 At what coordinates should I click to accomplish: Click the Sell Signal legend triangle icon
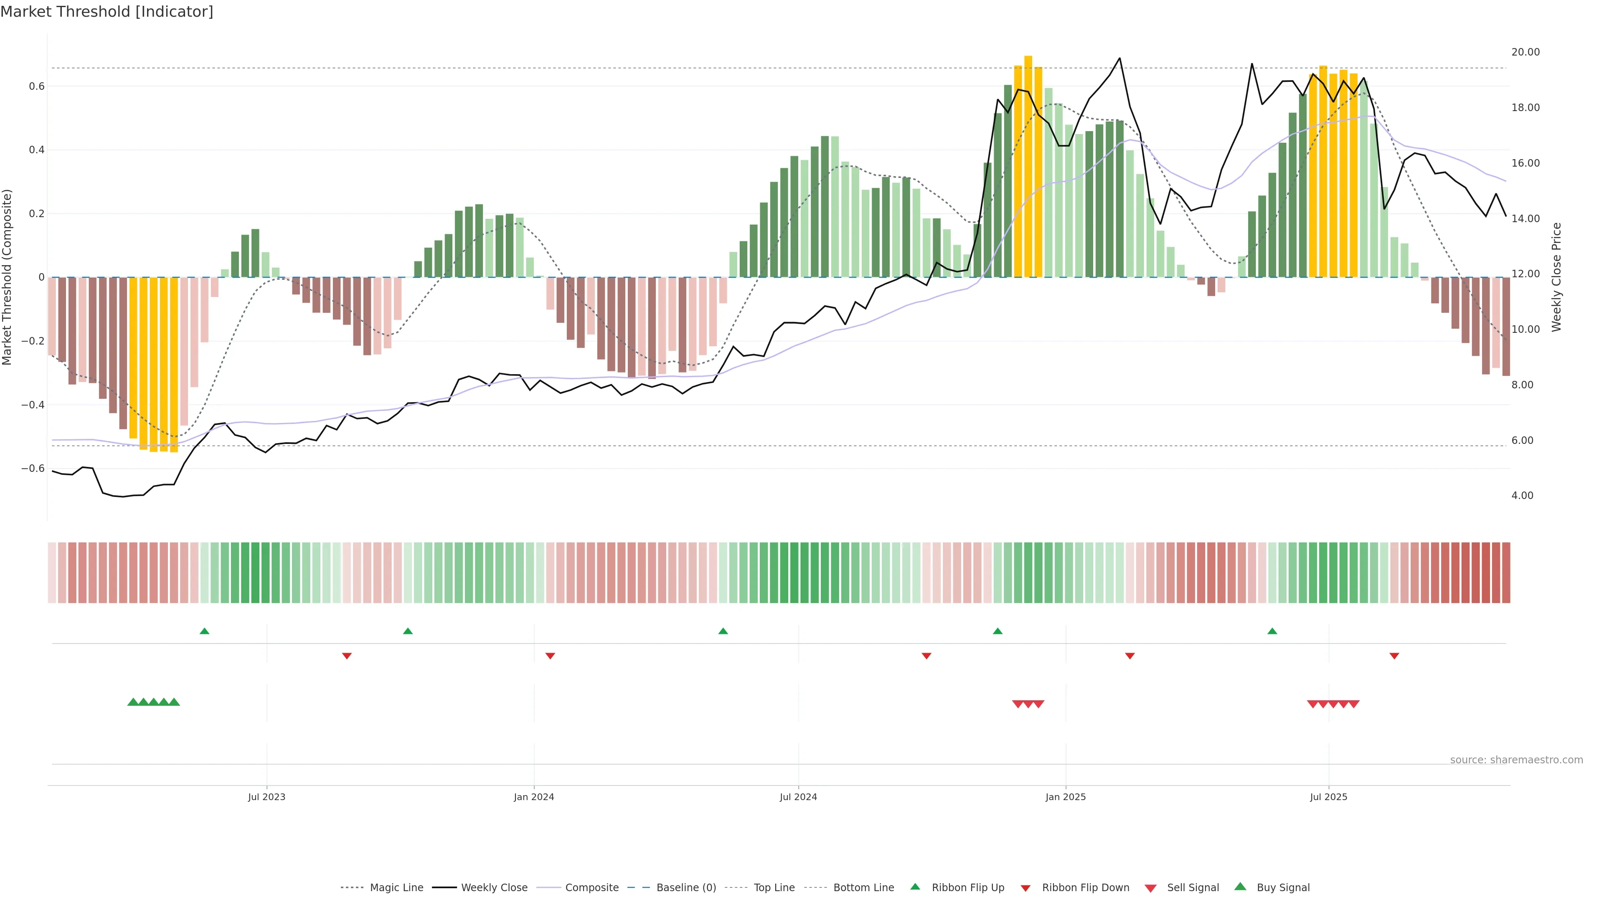[x=1151, y=888]
